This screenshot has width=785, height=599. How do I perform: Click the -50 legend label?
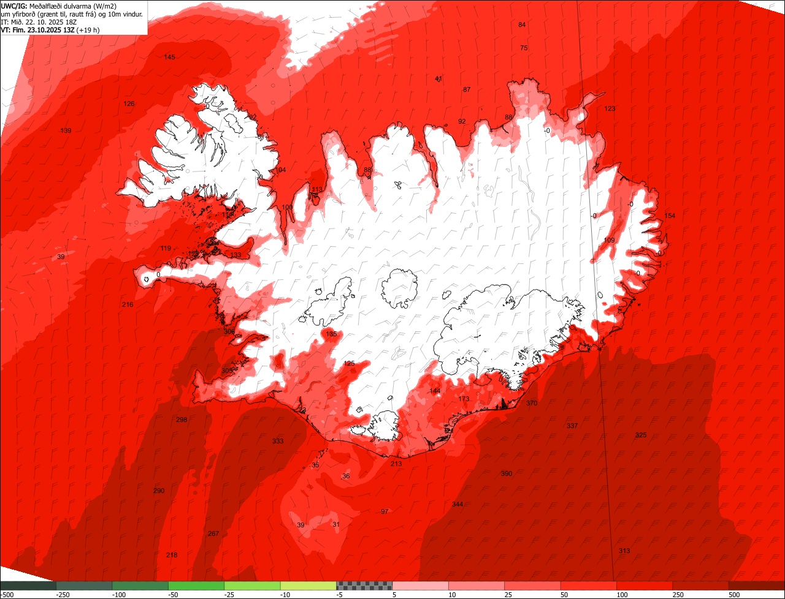[173, 595]
